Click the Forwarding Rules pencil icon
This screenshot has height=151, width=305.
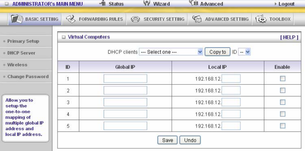(x=71, y=19)
